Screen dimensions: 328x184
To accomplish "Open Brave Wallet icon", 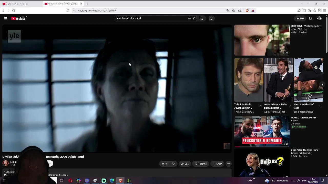I will 309,11.
